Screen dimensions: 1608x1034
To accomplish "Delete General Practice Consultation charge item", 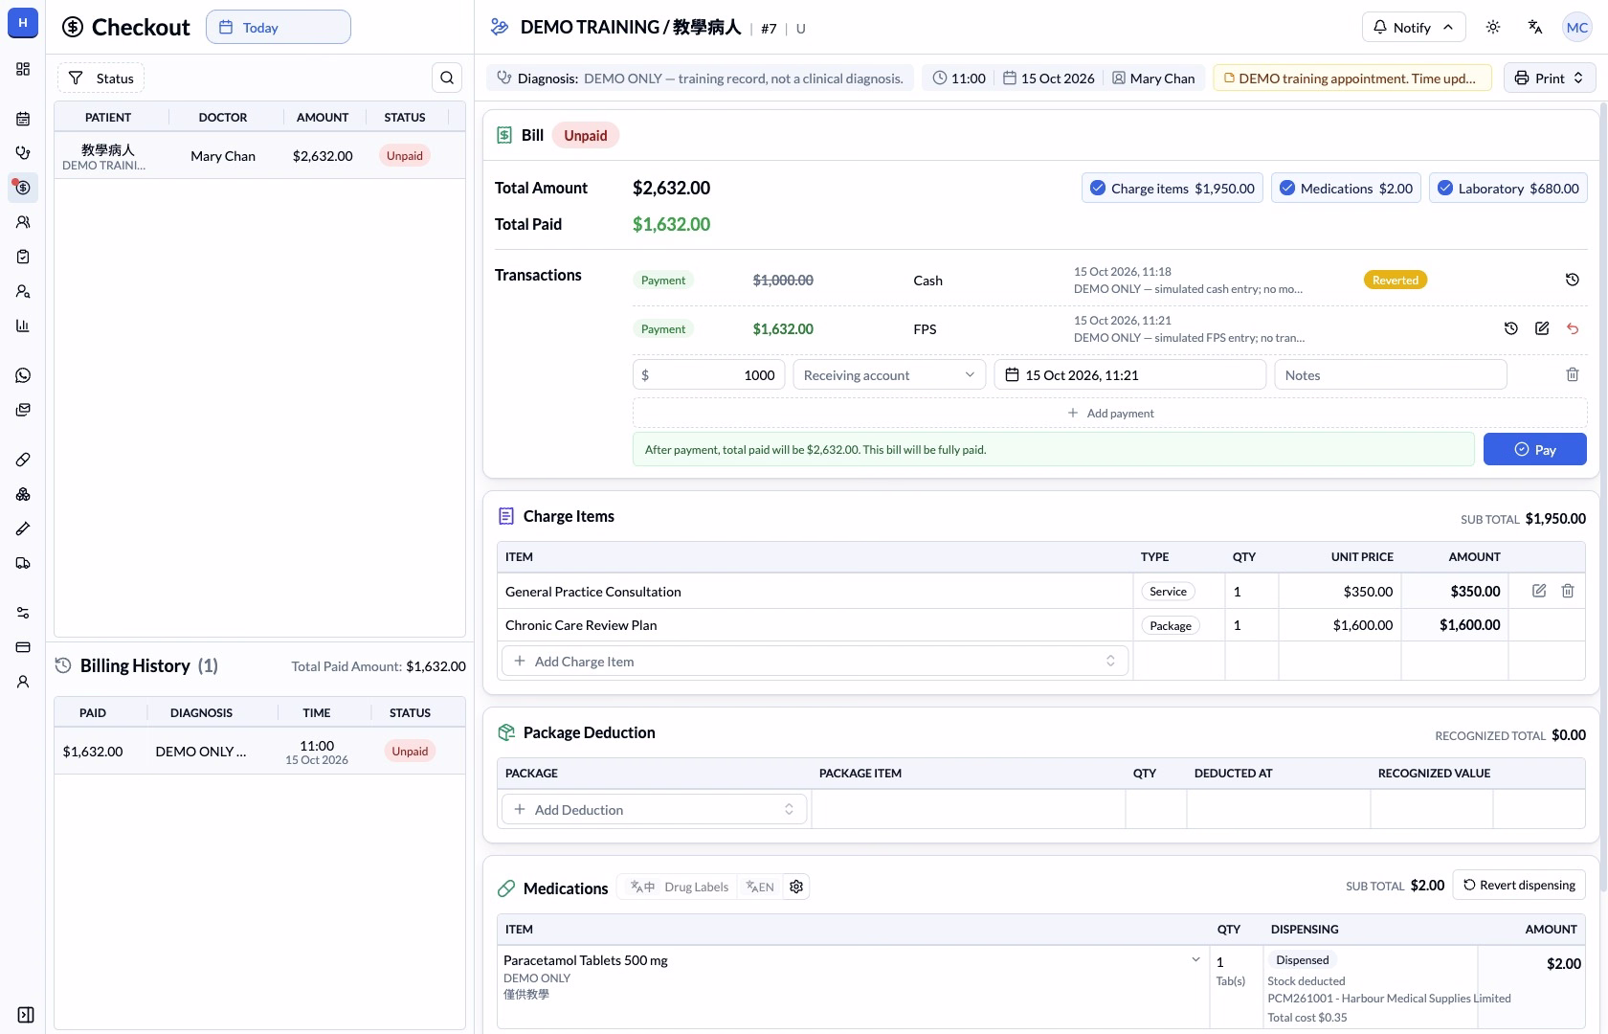I will click(1568, 591).
